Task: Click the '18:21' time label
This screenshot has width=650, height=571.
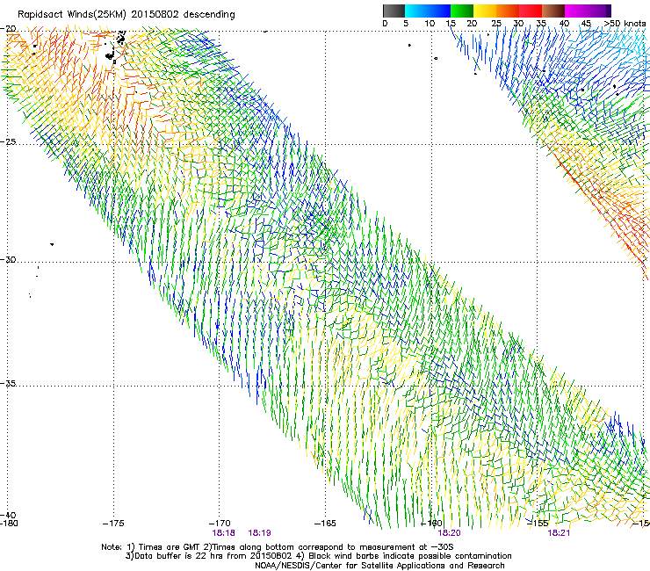Action: tap(559, 533)
